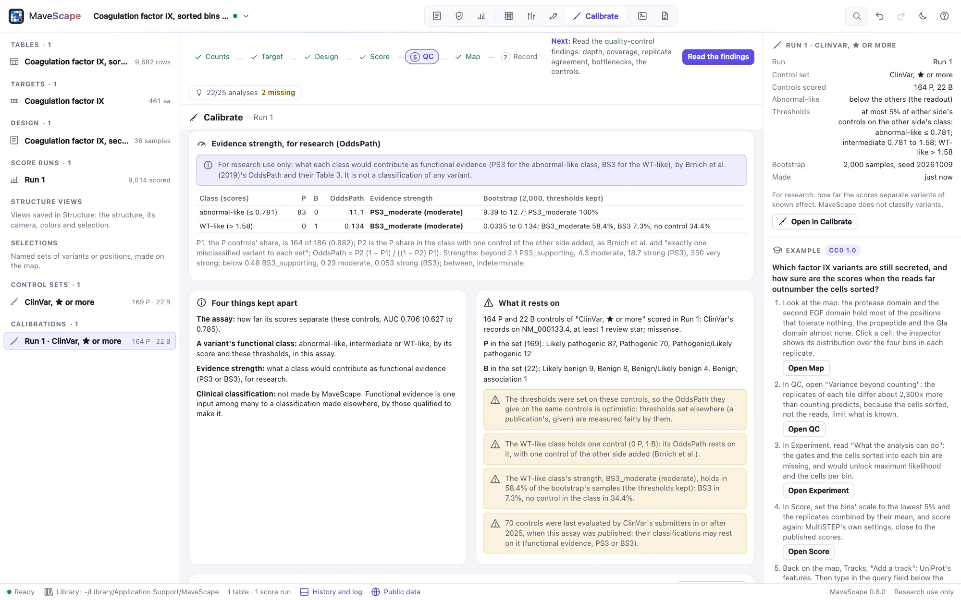Open History and log in status bar
This screenshot has width=961, height=600.
coord(331,592)
